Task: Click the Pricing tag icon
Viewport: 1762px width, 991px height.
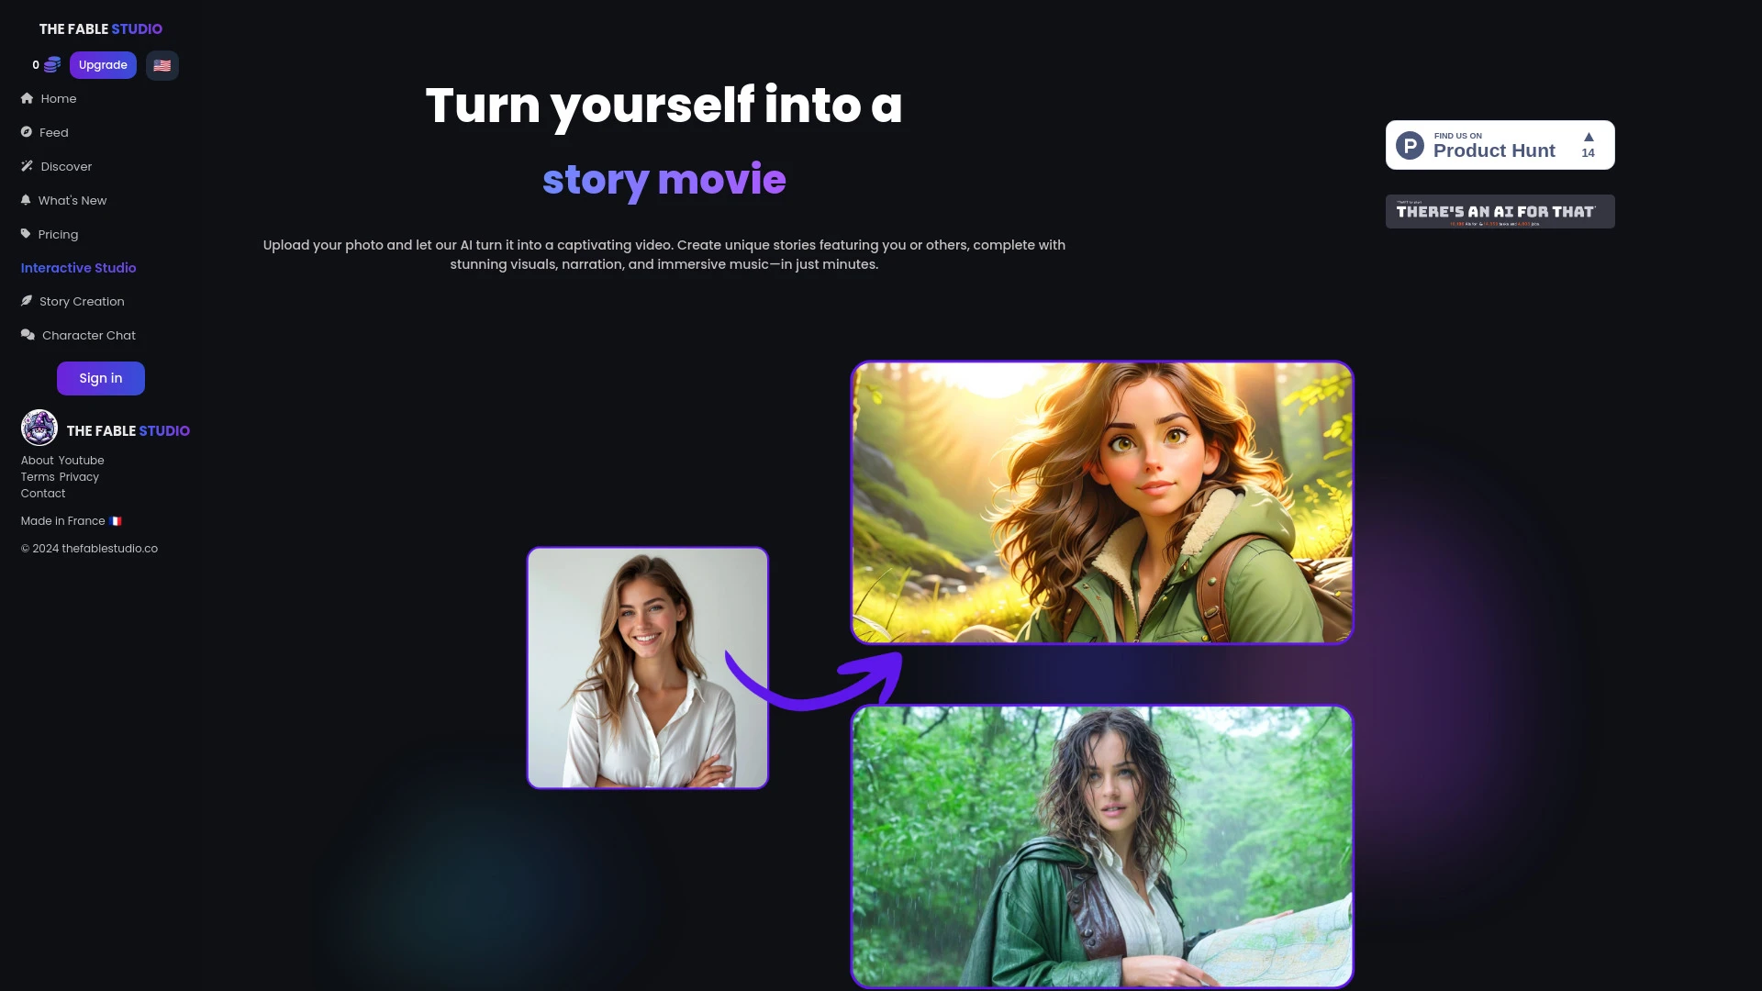Action: (26, 232)
